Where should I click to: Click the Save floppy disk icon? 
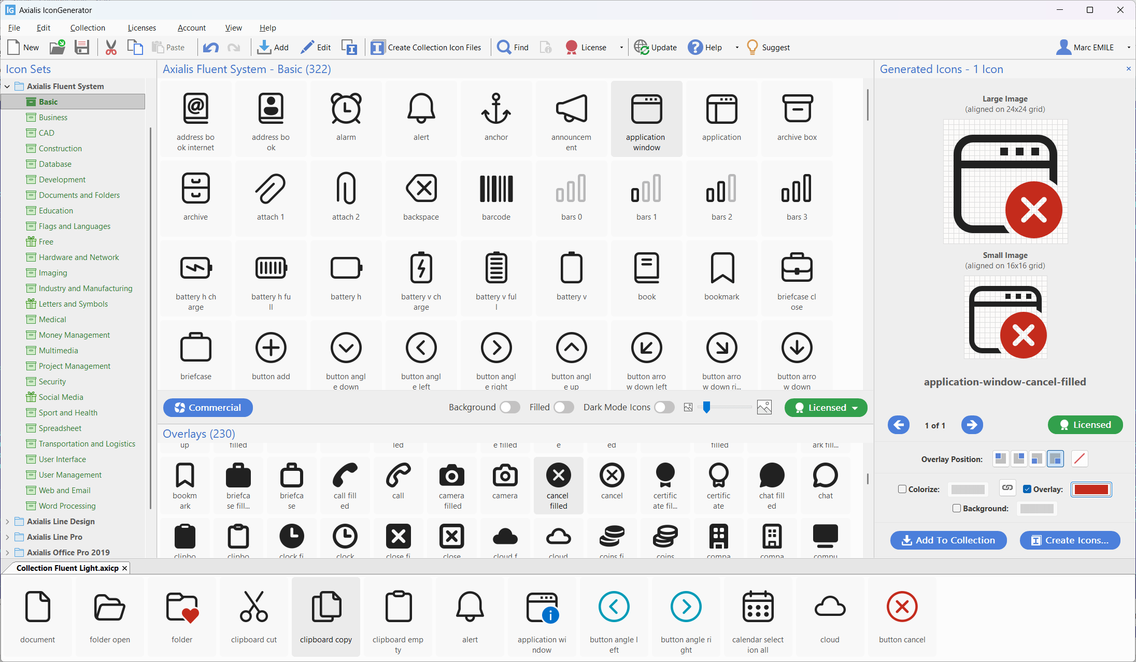pos(82,47)
